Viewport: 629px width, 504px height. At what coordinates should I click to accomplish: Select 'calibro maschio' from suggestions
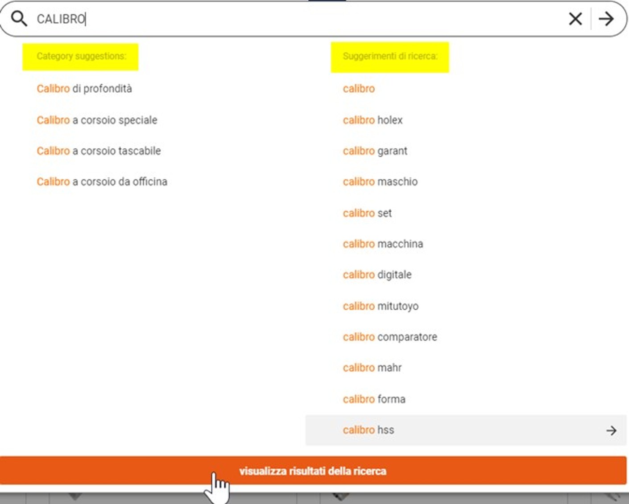point(380,182)
